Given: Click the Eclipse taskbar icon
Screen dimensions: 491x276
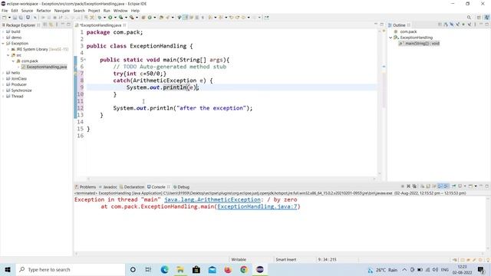Looking at the screenshot, I should tap(259, 269).
